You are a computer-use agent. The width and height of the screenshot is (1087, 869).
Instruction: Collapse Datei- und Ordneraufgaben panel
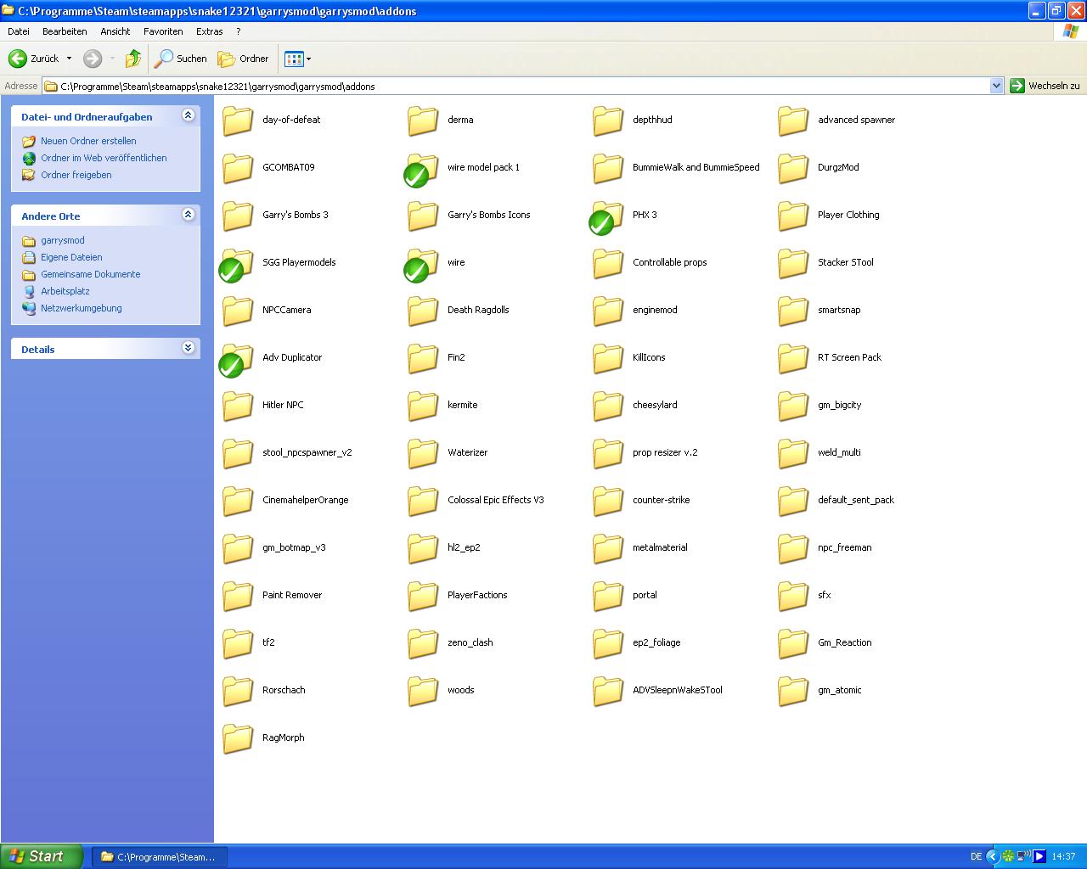[188, 115]
